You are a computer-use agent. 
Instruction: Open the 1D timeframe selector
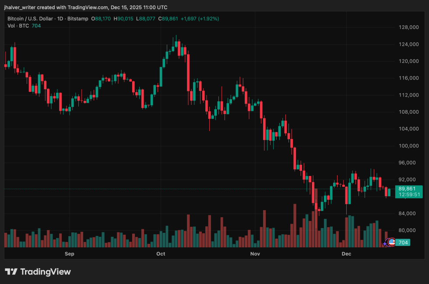click(60, 18)
